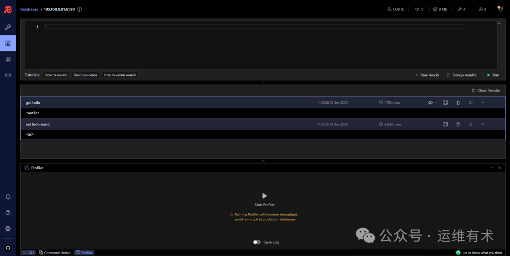Open the GitHub icon in sidebar
This screenshot has height=256, width=510.
[8, 248]
